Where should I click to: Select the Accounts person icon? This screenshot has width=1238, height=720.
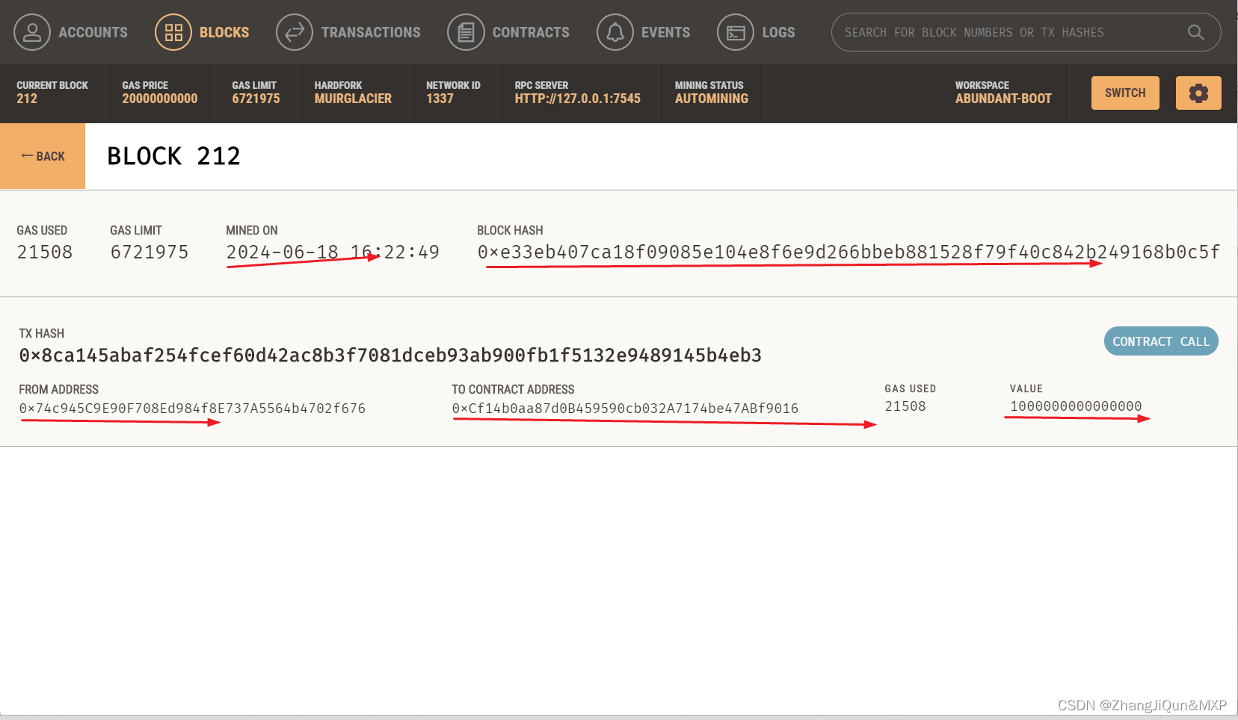32,32
